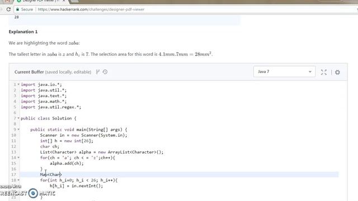Click line 'import java.util.regex.*;'
Viewport: 358px width, 201px height.
tap(51, 107)
